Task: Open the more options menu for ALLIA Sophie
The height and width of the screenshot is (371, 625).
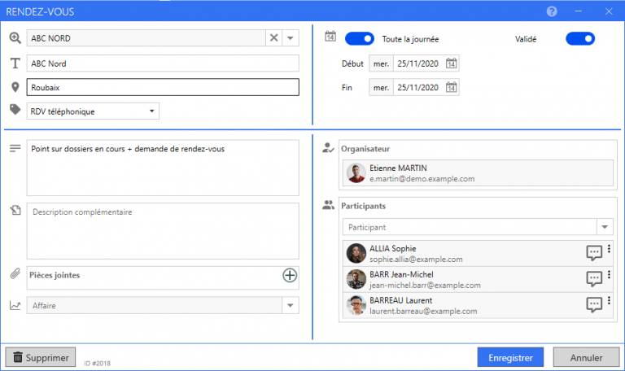Action: click(609, 249)
